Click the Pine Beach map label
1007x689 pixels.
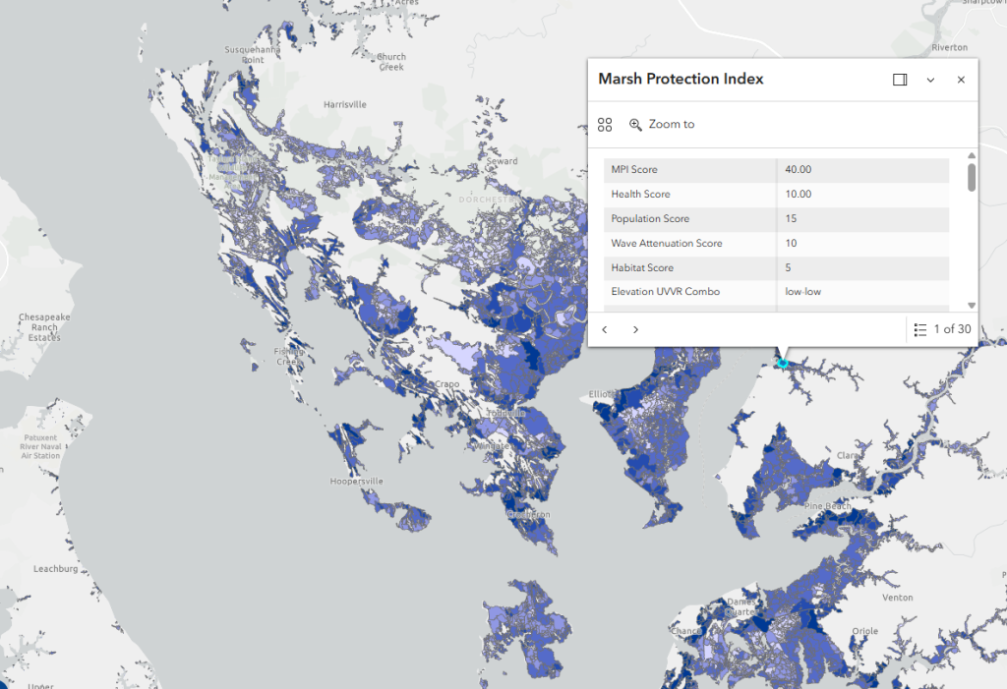click(x=828, y=506)
